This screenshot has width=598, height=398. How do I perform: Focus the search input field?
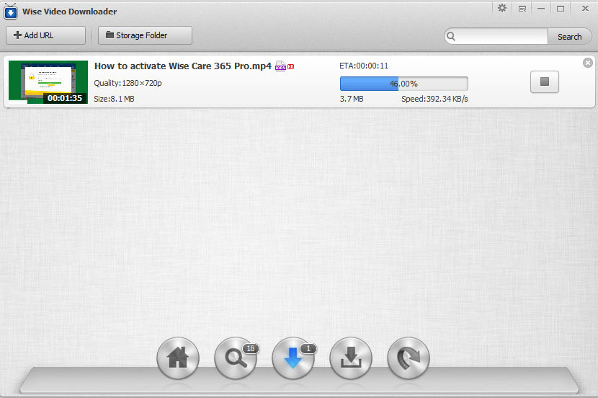click(501, 37)
